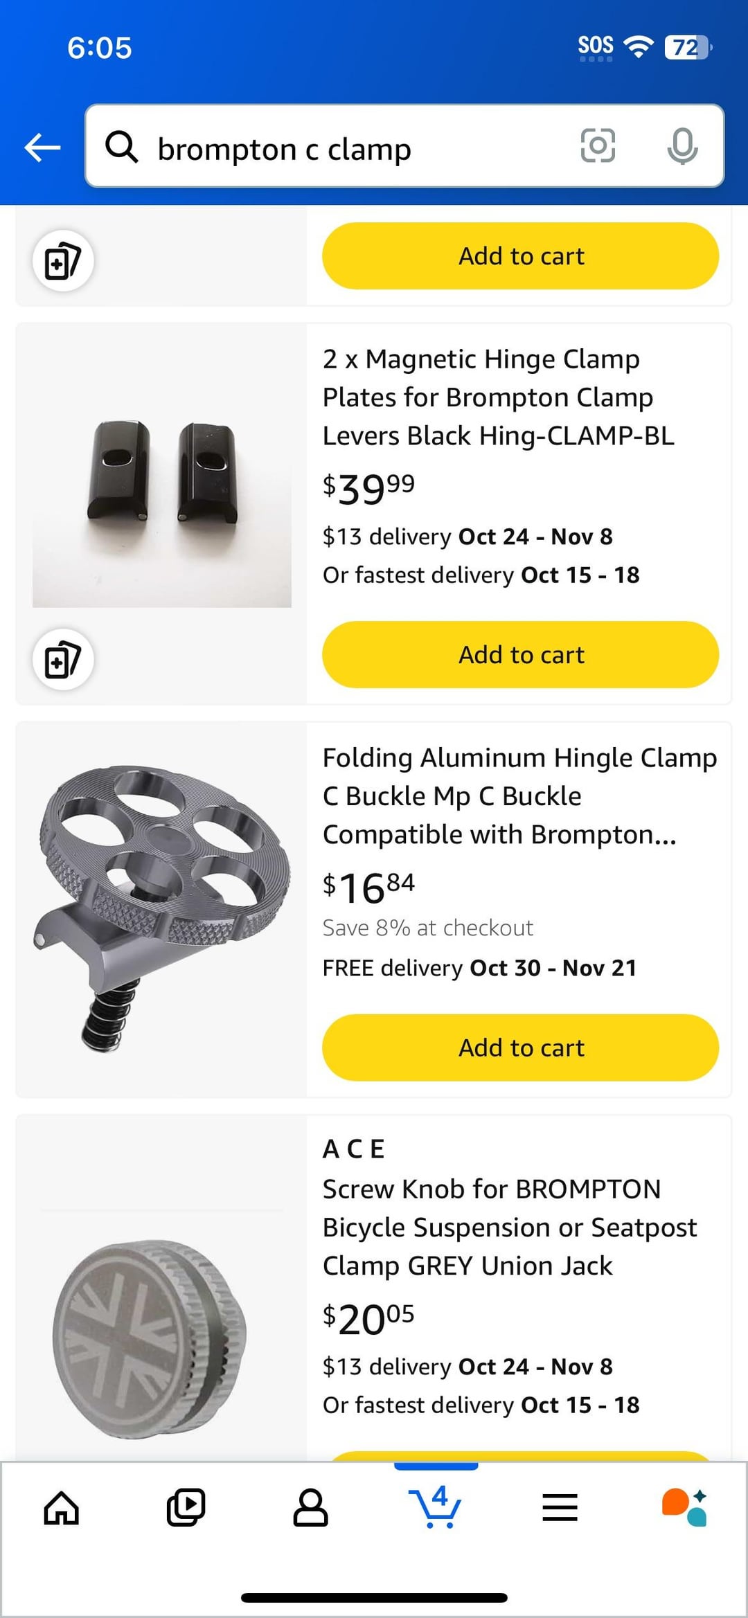Open the Magnetic Hinge Clamp Plates title
Viewport: 748px width, 1618px height.
point(498,397)
